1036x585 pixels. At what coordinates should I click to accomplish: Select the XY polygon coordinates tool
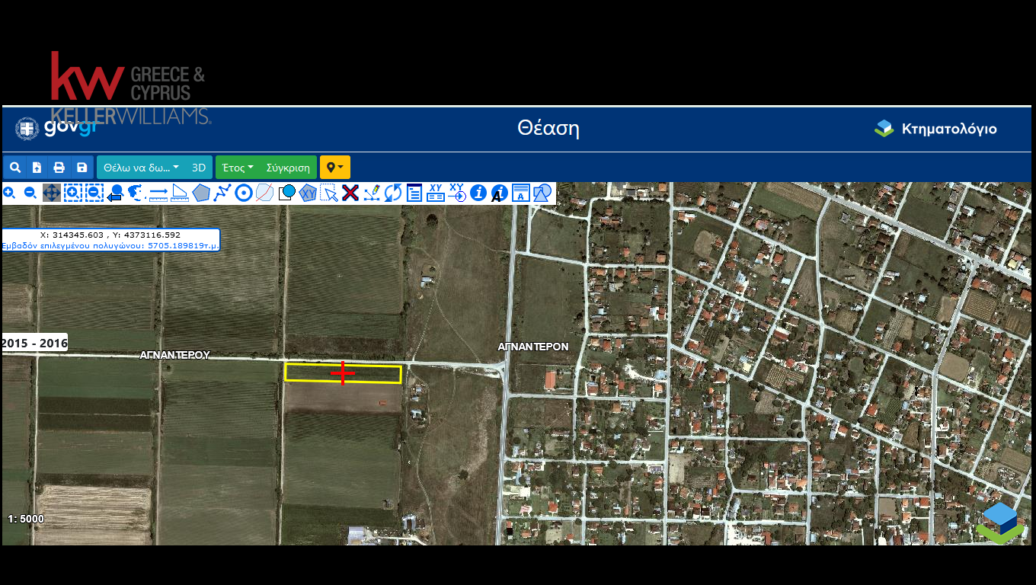308,193
